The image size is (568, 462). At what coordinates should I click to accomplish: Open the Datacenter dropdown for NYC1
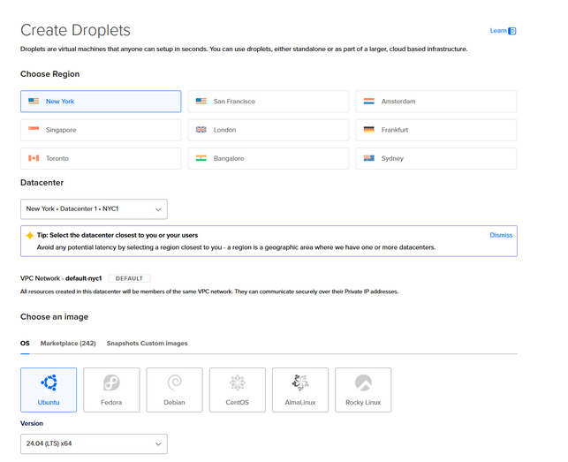coord(94,209)
